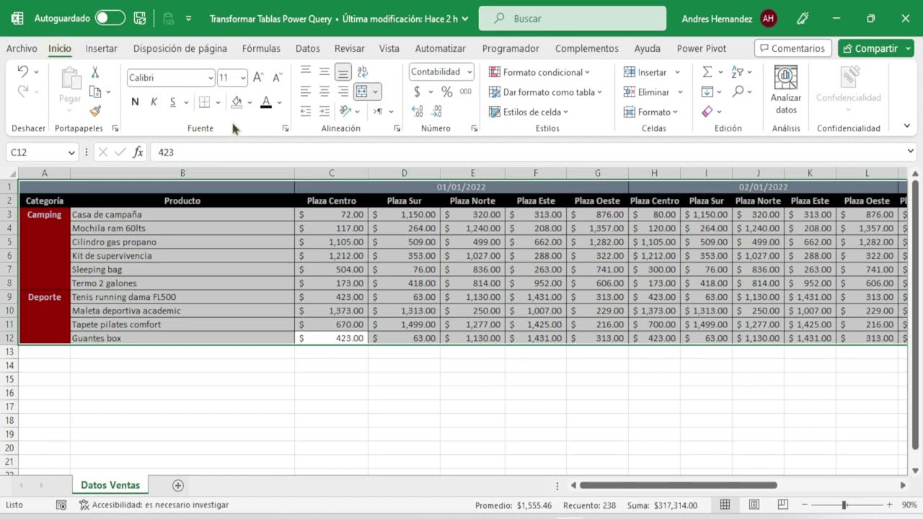
Task: Toggle italic formatting (K)
Action: 154,102
